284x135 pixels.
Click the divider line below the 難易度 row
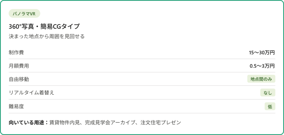coord(142,113)
